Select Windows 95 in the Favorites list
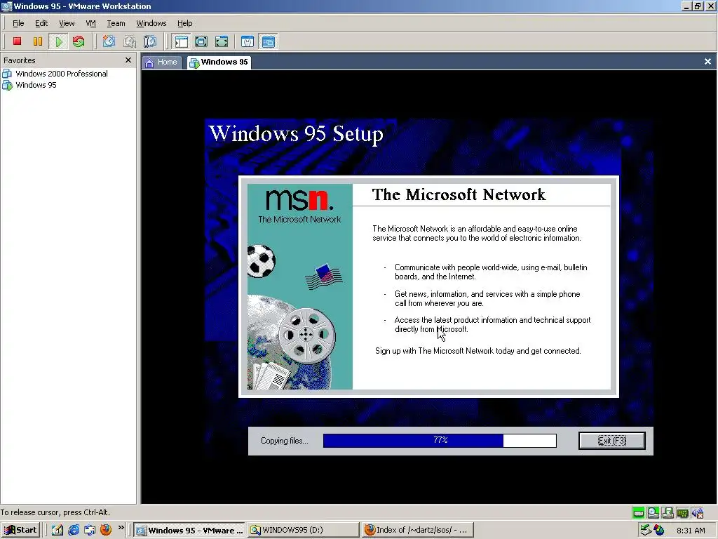The image size is (718, 539). [29, 85]
